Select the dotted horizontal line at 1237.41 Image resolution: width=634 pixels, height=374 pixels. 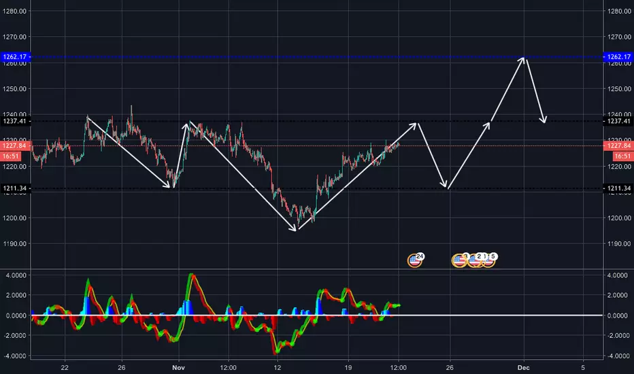316,121
